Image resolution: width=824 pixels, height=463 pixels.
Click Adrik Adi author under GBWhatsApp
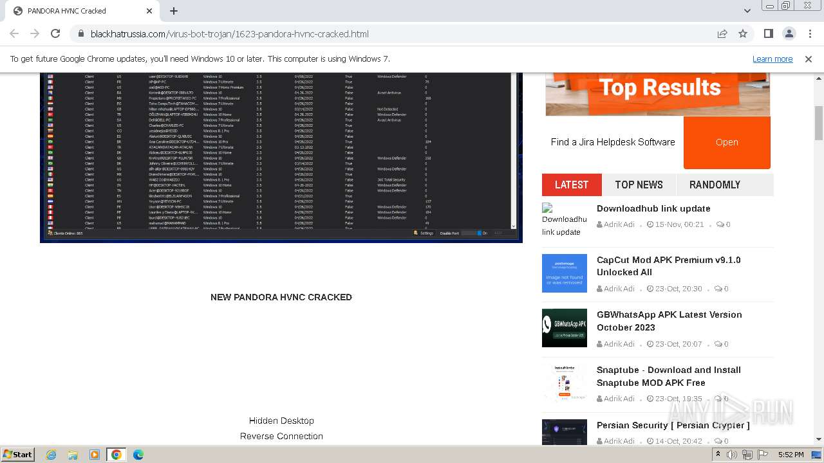click(x=619, y=344)
